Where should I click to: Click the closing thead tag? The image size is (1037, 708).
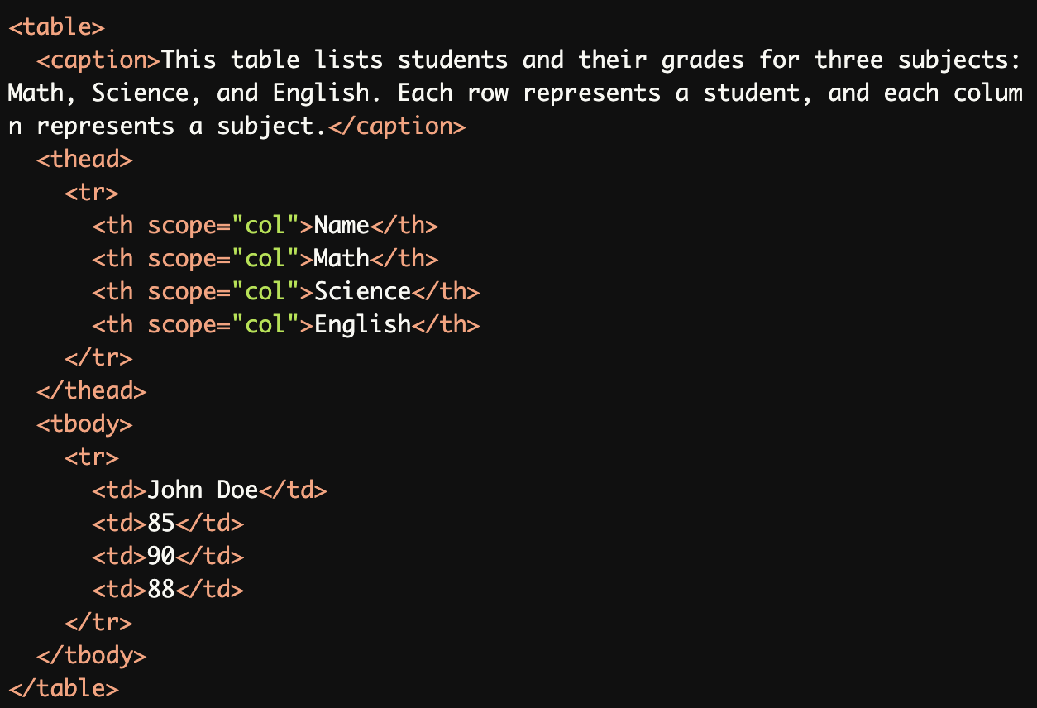91,391
